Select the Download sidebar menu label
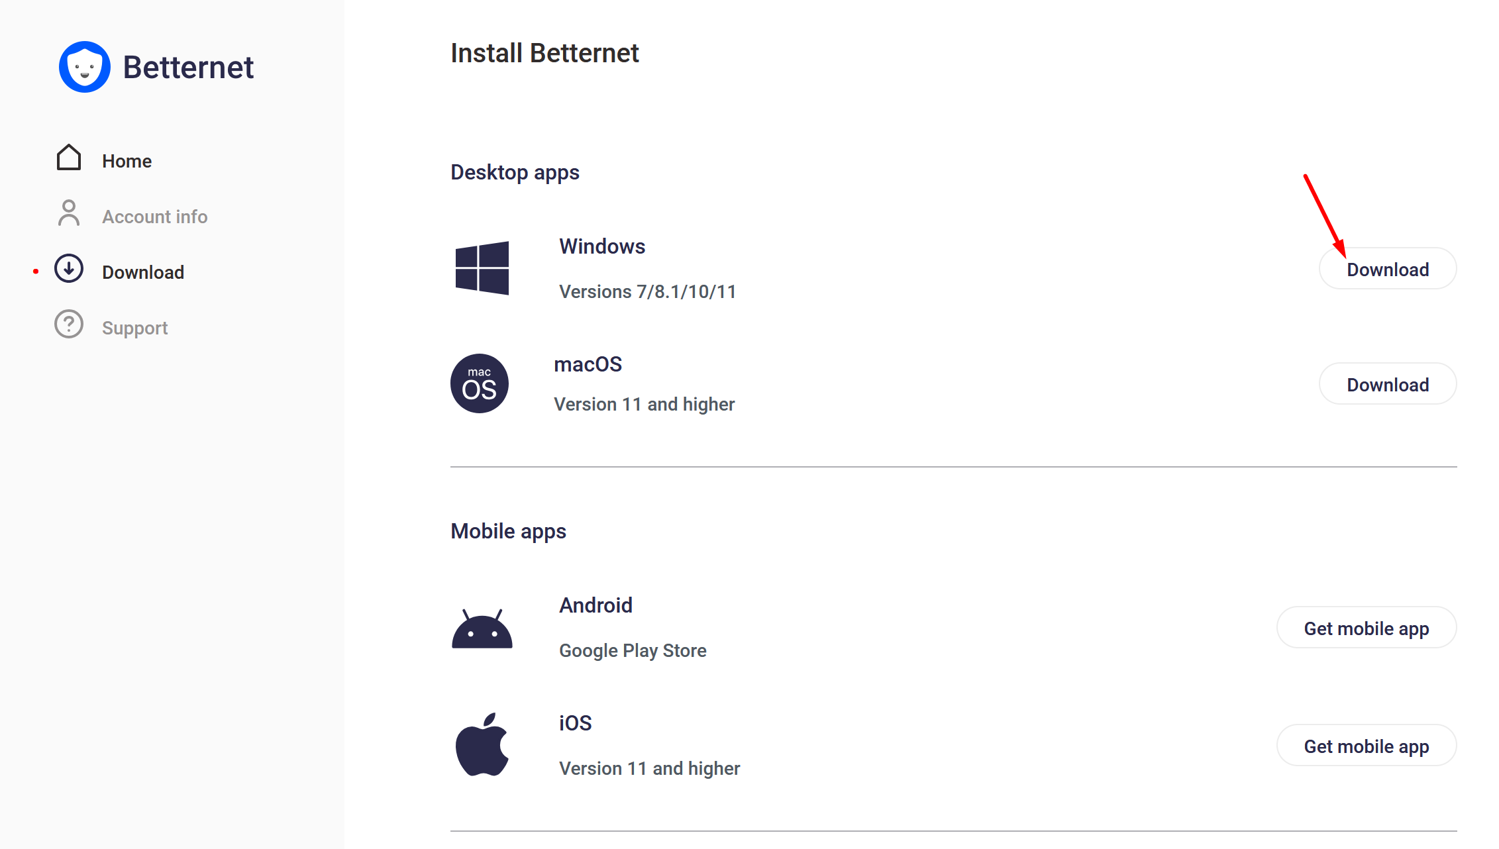The height and width of the screenshot is (849, 1499). 143,273
